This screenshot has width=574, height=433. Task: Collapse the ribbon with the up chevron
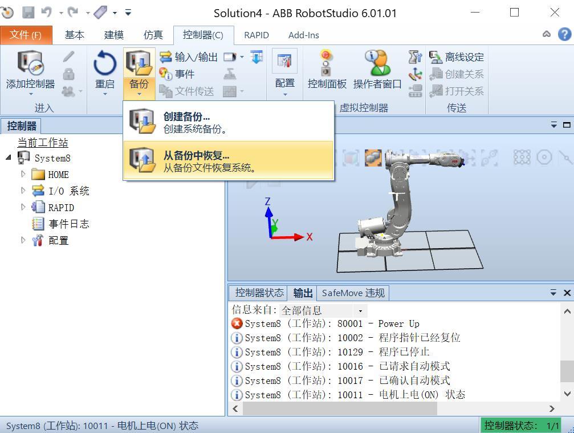click(547, 34)
